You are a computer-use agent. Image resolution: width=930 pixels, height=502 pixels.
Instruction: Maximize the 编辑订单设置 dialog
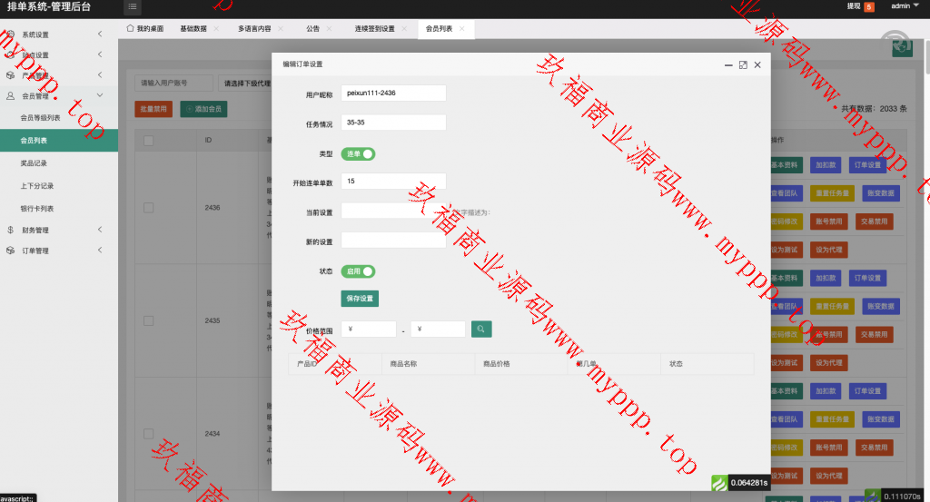click(x=743, y=64)
